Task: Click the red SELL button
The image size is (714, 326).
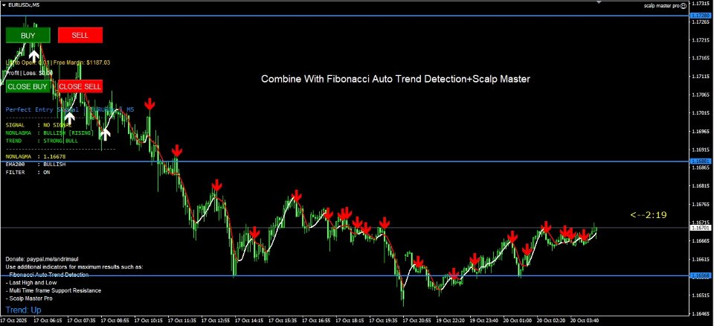Action: [x=80, y=35]
